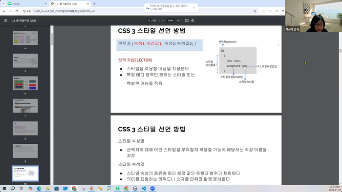Open Task View on the taskbar

coord(21,188)
